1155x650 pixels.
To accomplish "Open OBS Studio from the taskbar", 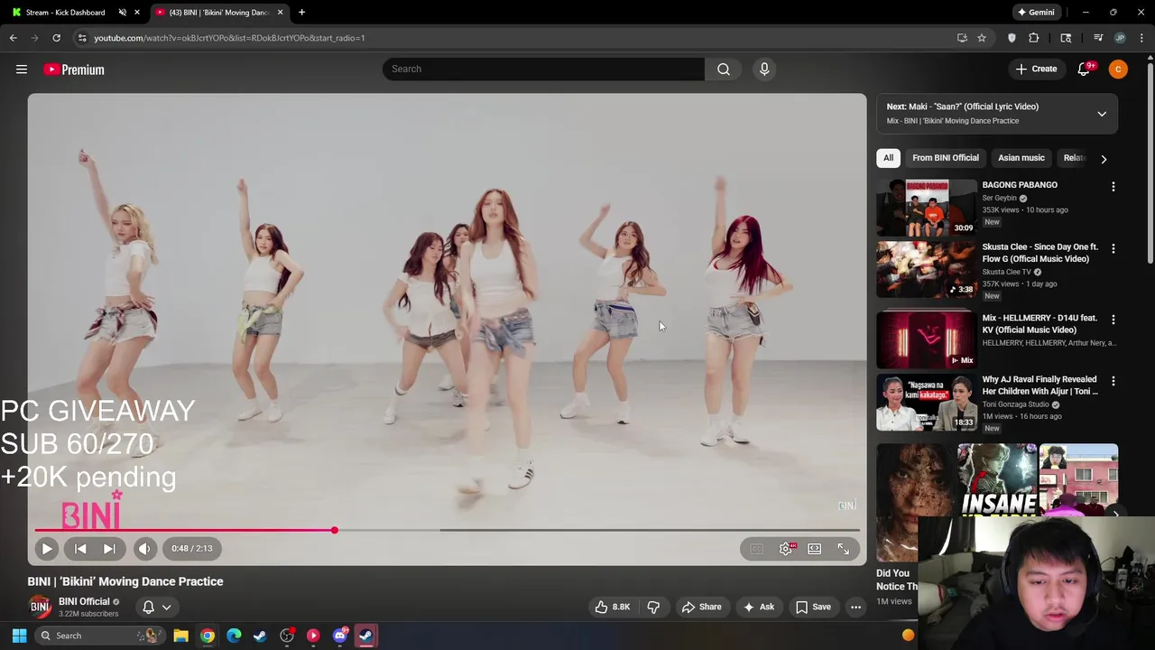I will 287,636.
